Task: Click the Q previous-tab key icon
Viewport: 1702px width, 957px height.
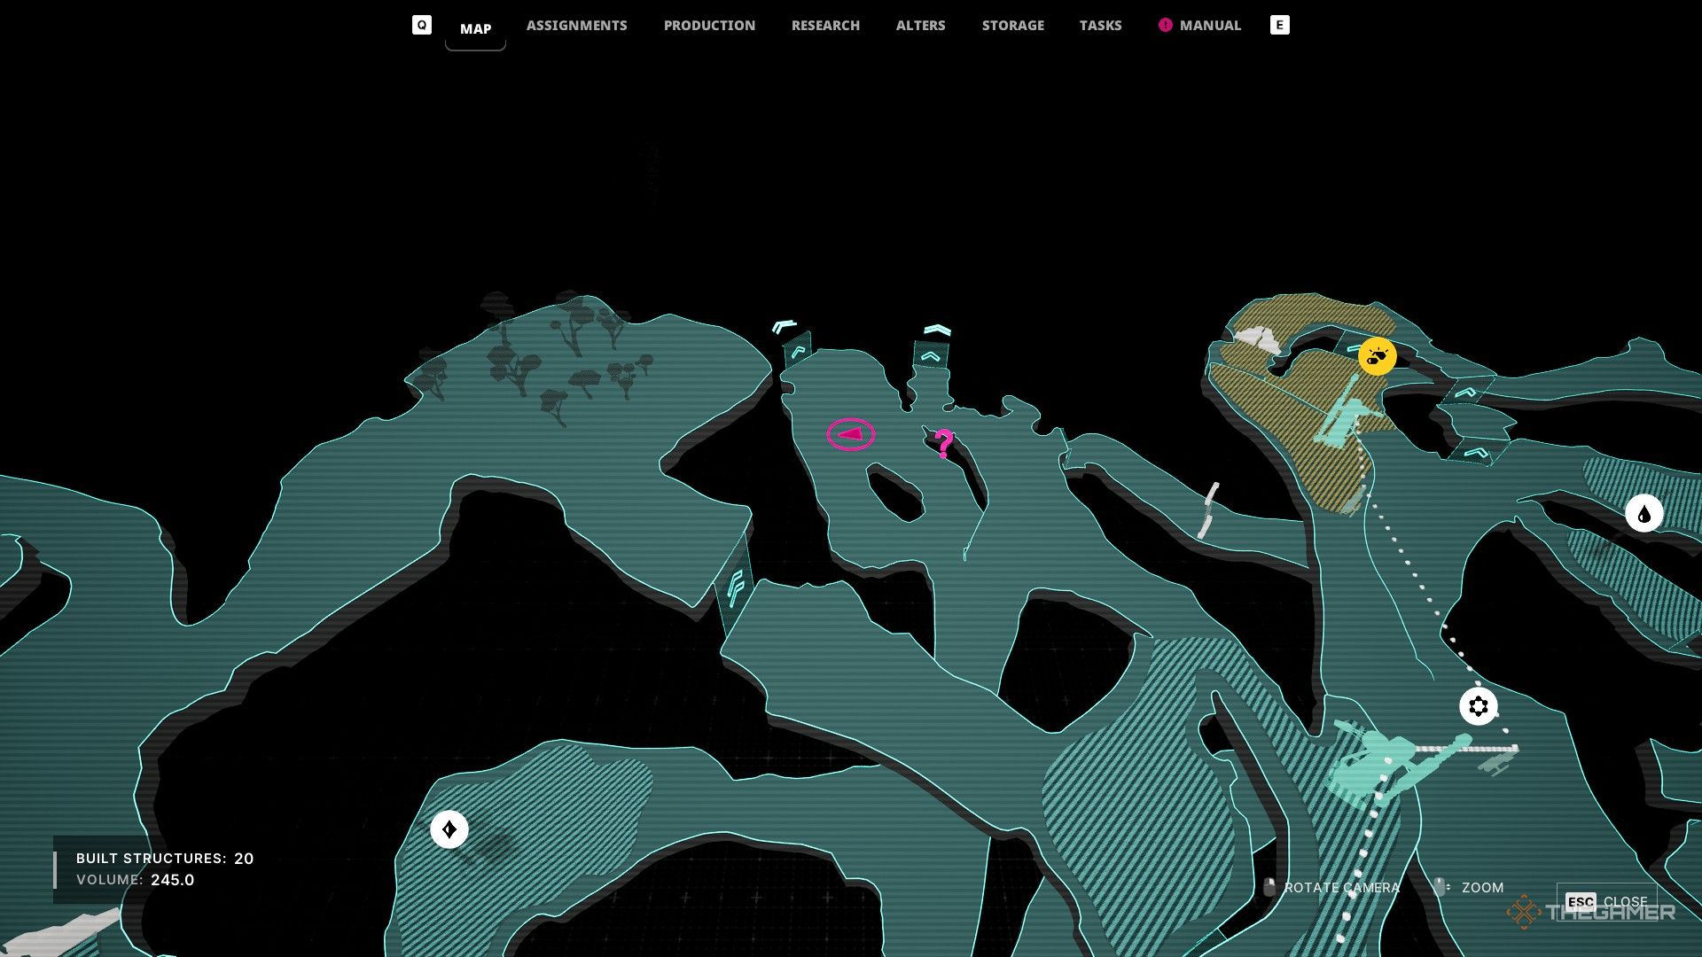Action: 422,25
